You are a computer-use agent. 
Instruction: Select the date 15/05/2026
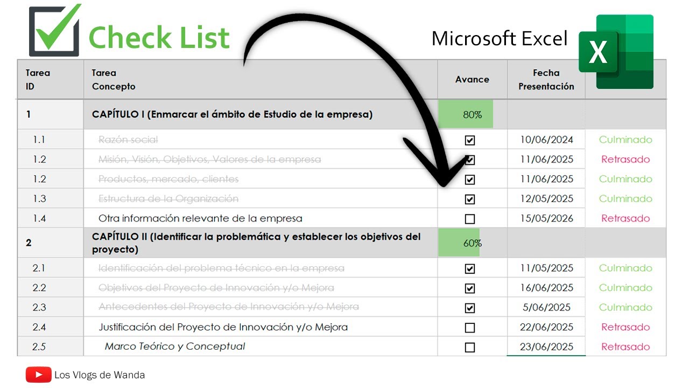546,218
